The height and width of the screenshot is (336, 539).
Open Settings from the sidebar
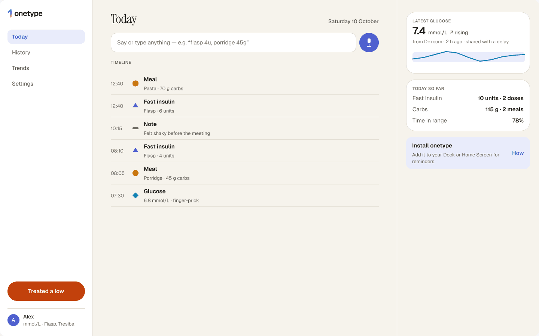pyautogui.click(x=46, y=84)
